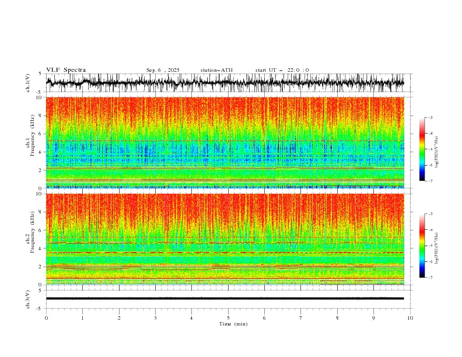This screenshot has height=357, width=462.
Task: Click the "1" minute tick label on time axis
Action: click(x=82, y=318)
